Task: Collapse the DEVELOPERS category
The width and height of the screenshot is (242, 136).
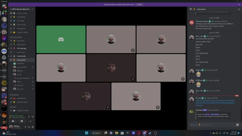Action: [x=14, y=95]
